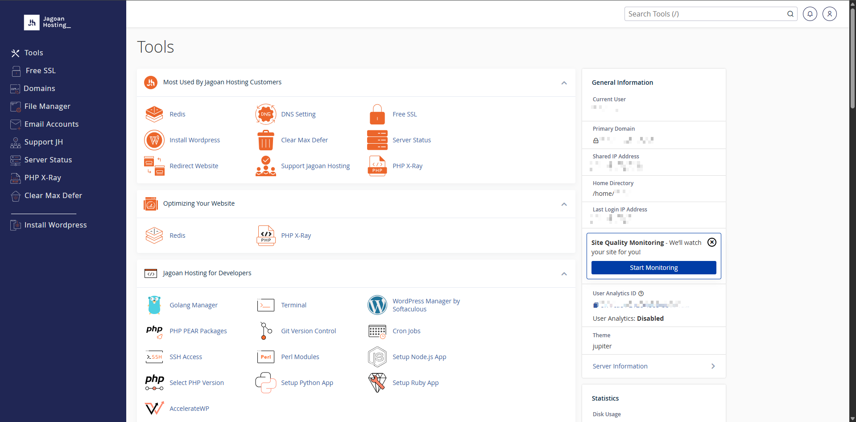Dismiss the Site Quality Monitoring banner
The image size is (856, 422).
(711, 242)
